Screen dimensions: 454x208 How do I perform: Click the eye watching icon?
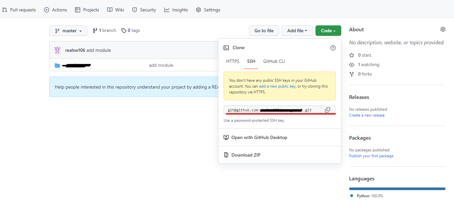pos(352,65)
